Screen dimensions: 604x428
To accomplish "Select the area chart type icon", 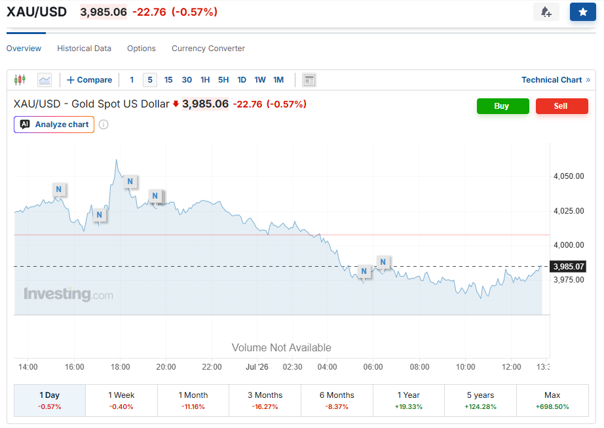I will 45,80.
